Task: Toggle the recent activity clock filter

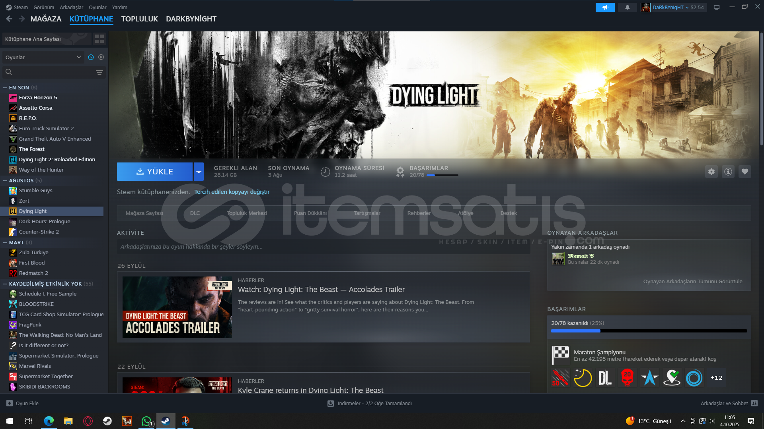Action: coord(91,57)
